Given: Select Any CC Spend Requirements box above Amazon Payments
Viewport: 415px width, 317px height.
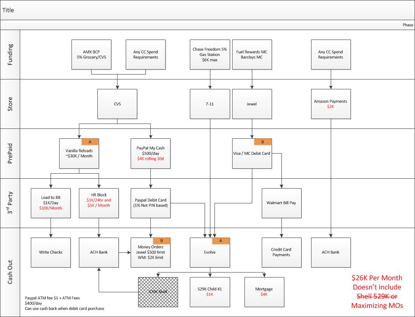Looking at the screenshot, I should click(x=331, y=55).
